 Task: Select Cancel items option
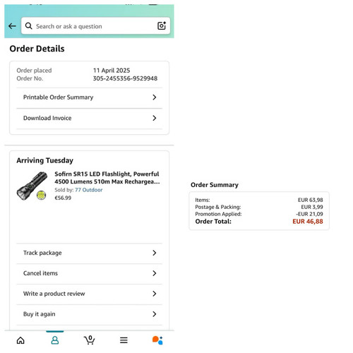tap(90, 273)
